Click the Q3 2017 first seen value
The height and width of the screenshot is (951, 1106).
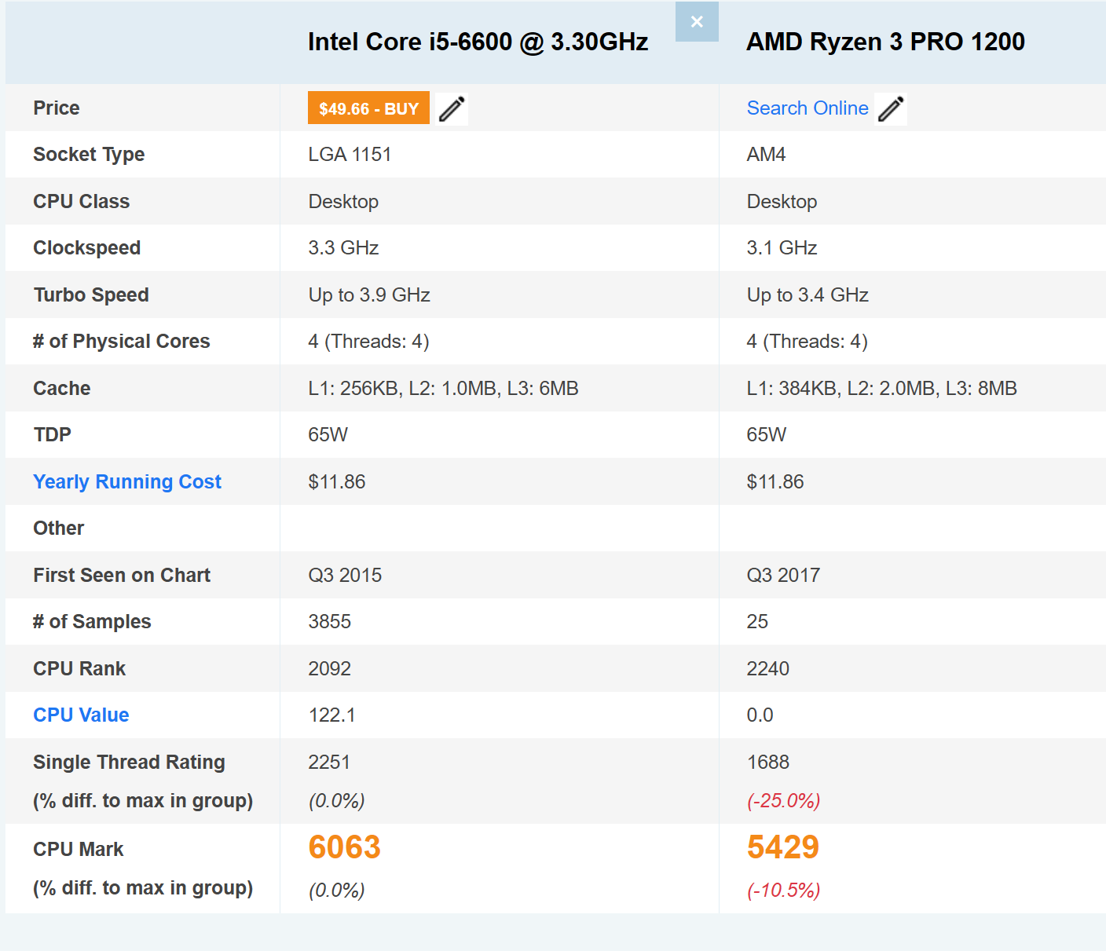[x=783, y=575]
